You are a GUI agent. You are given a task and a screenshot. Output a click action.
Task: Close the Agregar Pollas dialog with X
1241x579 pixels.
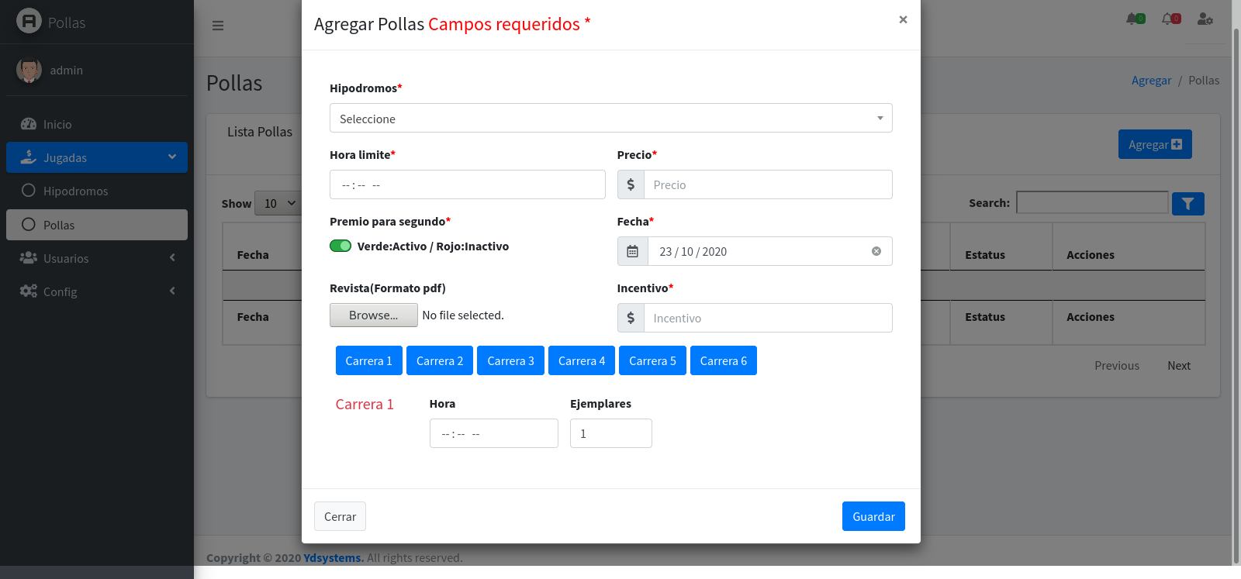click(903, 19)
